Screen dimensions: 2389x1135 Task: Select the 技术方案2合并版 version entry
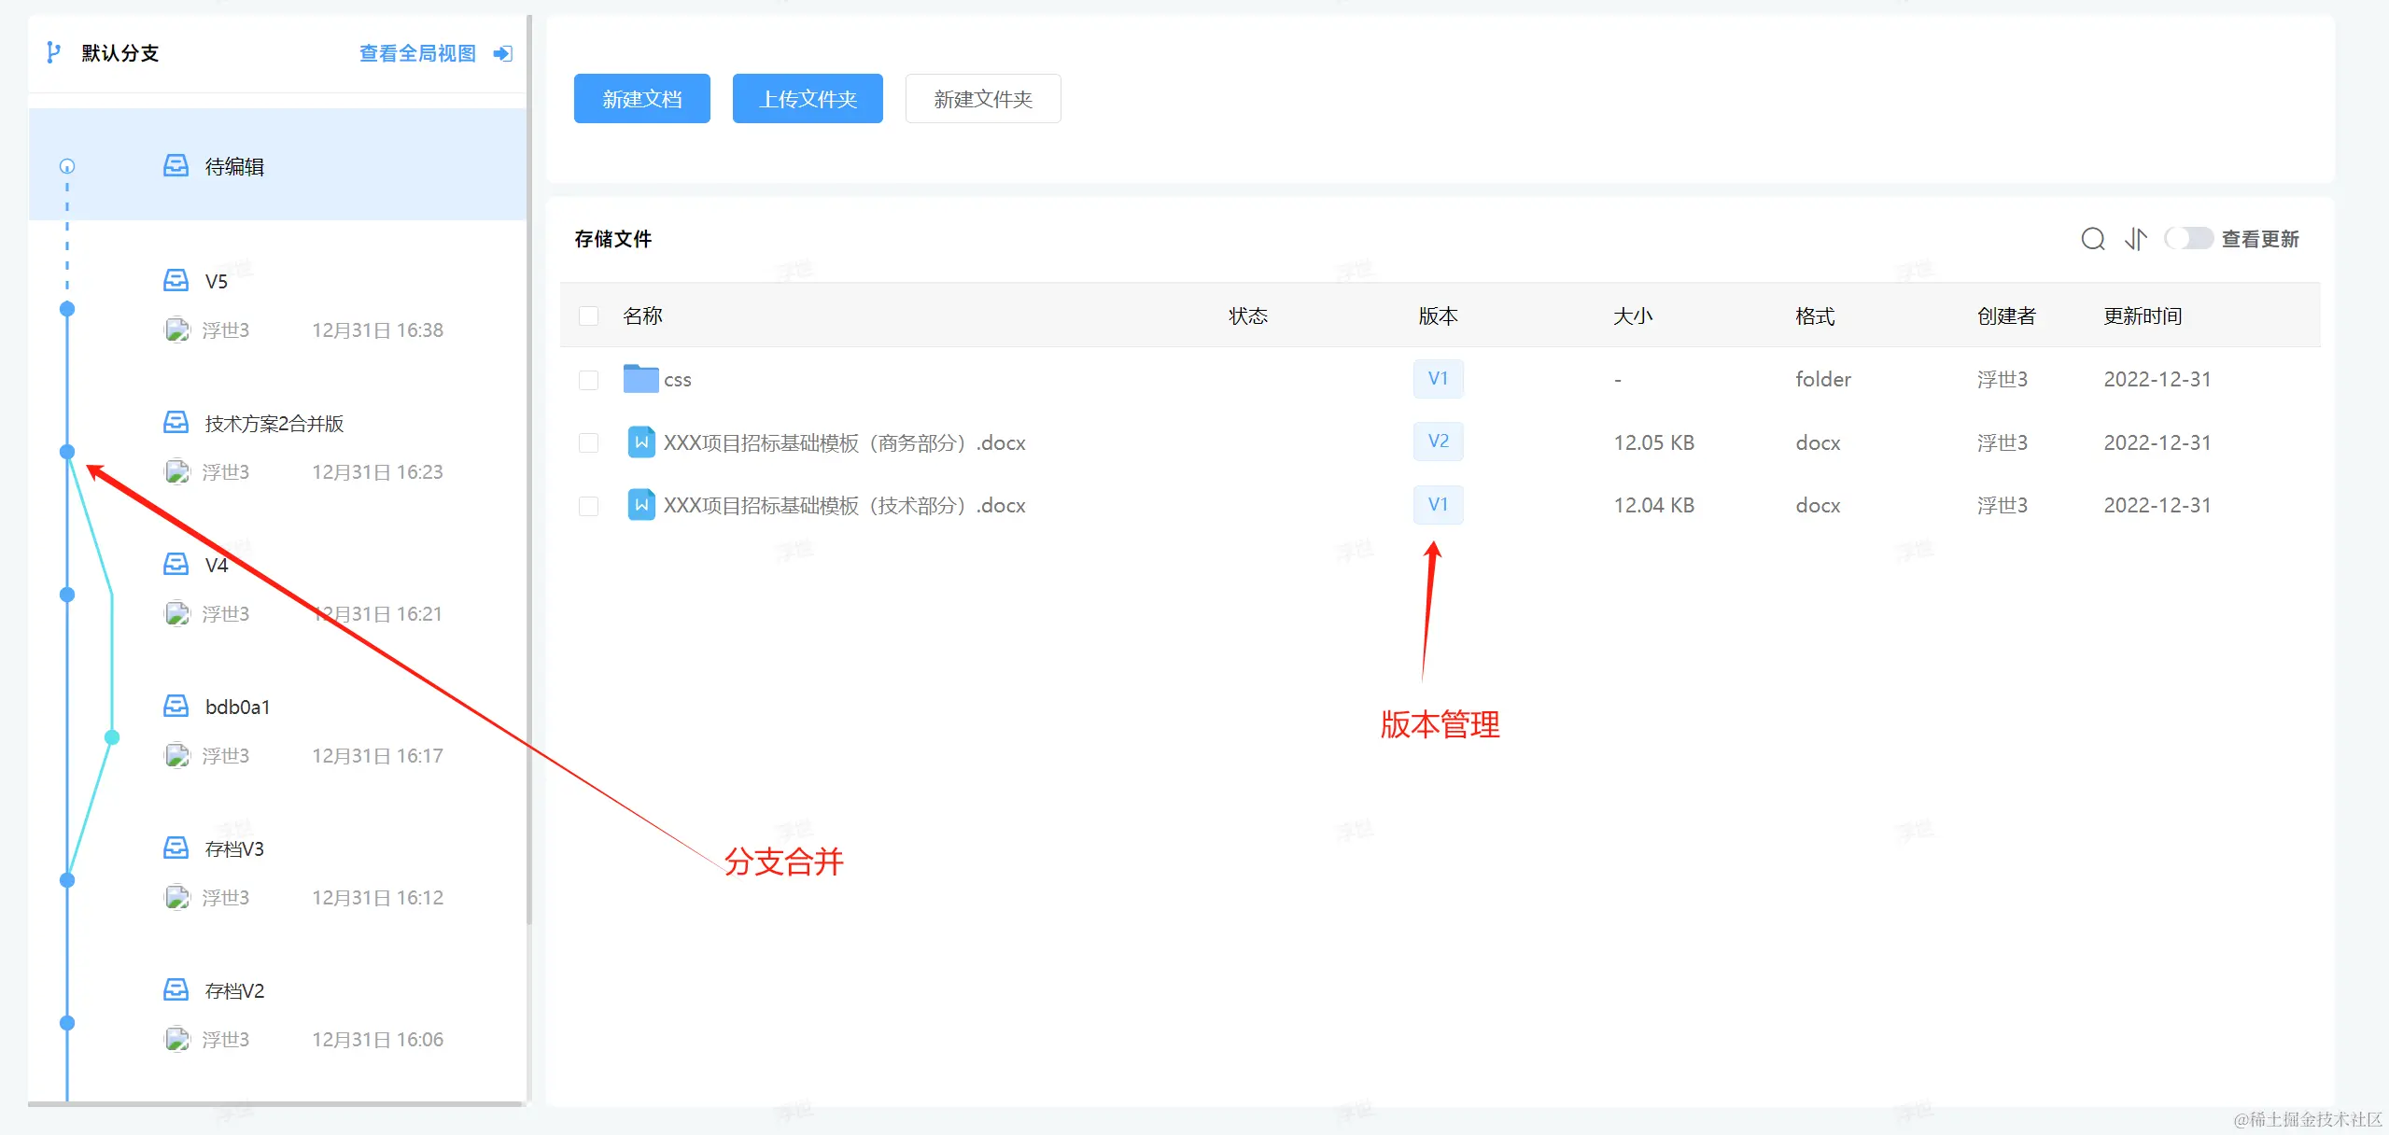coord(274,424)
